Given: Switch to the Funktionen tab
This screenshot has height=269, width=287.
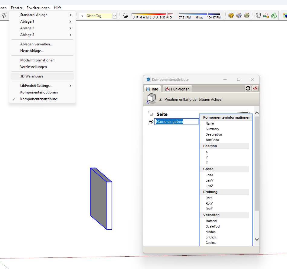Looking at the screenshot, I should tap(178, 89).
